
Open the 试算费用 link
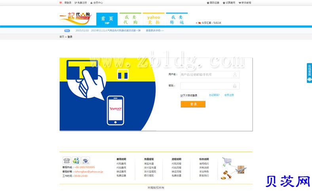pyautogui.click(x=230, y=3)
